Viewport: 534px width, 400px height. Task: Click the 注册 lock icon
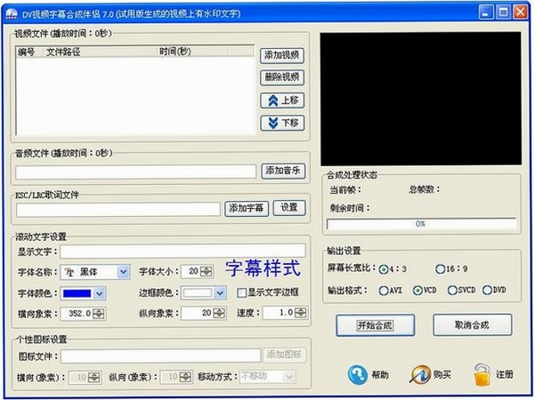tap(481, 374)
